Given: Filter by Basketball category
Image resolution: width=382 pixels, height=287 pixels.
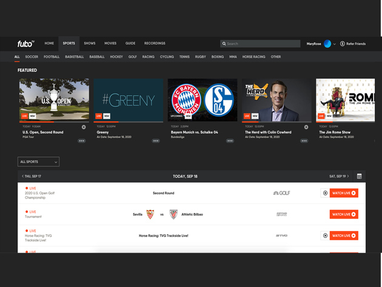Looking at the screenshot, I should pos(75,57).
